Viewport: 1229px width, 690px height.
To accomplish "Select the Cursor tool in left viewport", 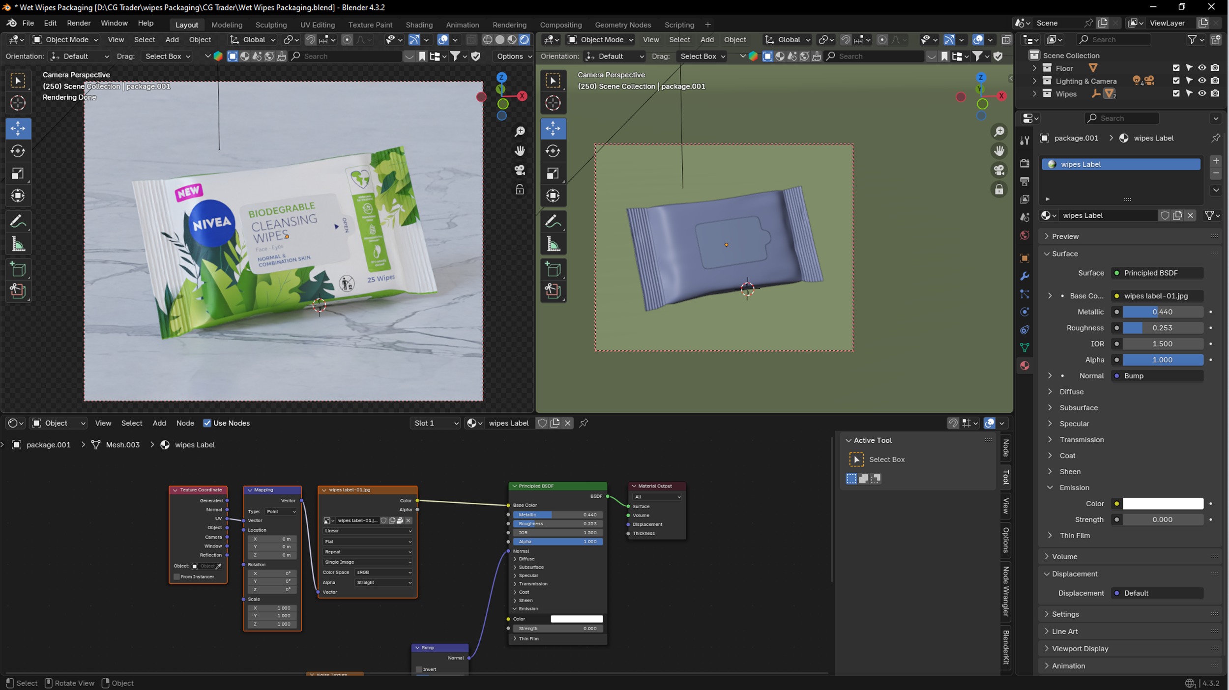I will (18, 103).
